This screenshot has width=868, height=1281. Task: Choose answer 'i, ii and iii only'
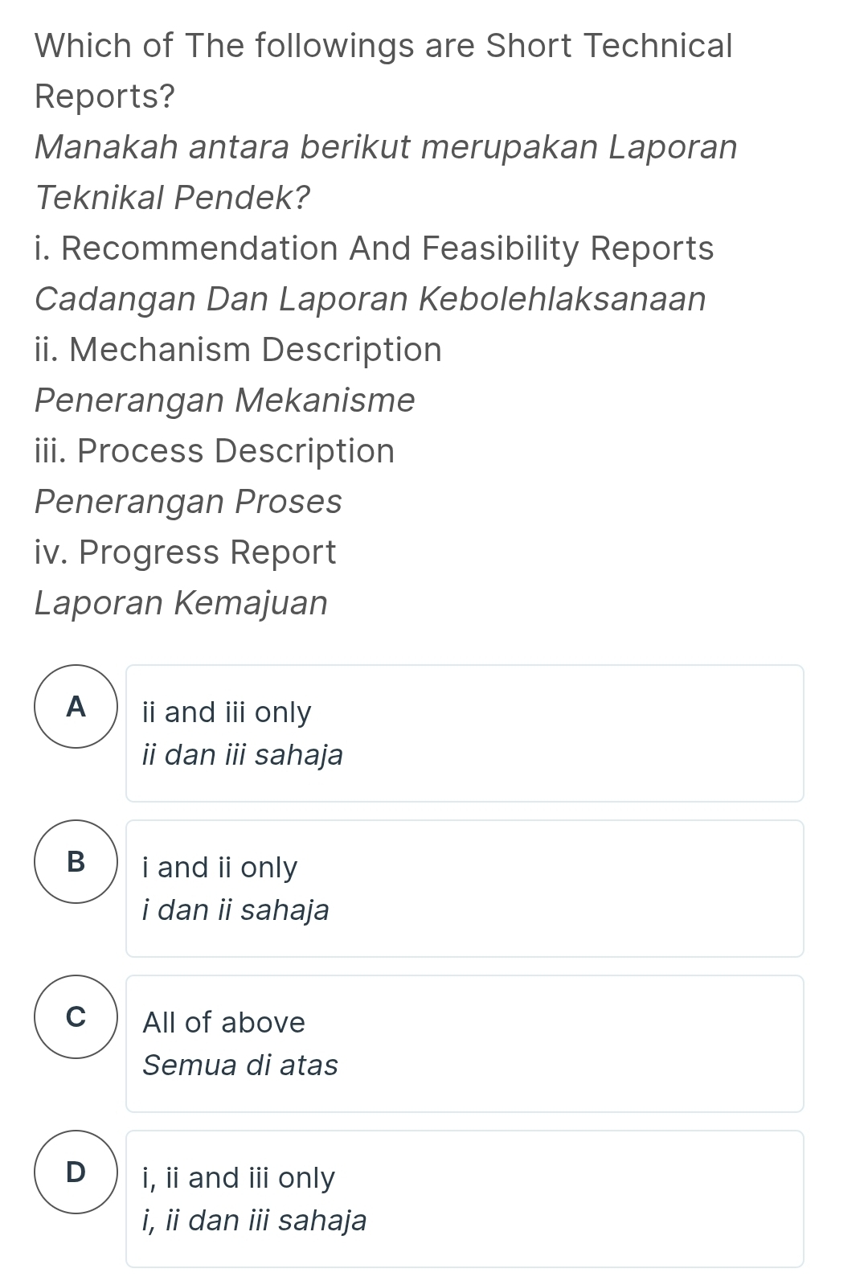238,1178
